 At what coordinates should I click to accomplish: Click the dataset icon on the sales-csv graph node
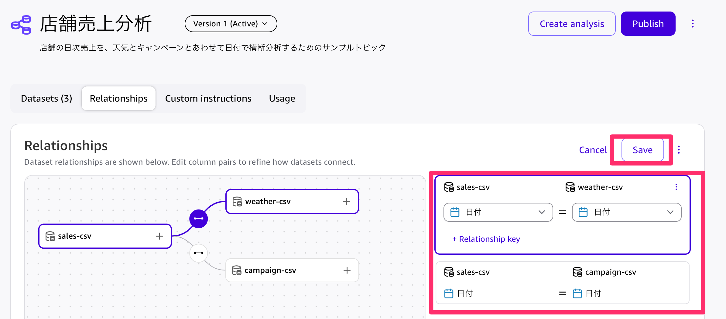(50, 236)
